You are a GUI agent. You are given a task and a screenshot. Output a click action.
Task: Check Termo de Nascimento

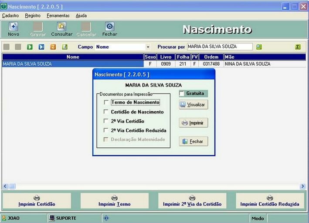[x=106, y=102]
